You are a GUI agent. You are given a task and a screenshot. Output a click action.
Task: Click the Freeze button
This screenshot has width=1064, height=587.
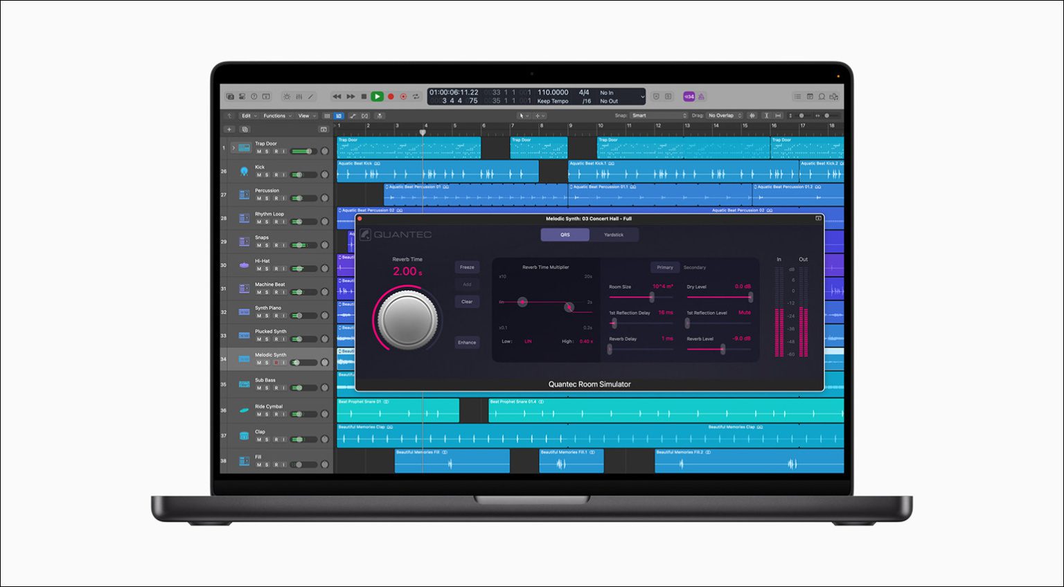(x=467, y=267)
